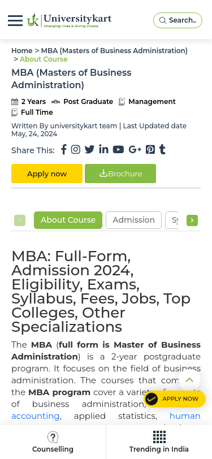Share on Google Plus icon

(x=135, y=150)
